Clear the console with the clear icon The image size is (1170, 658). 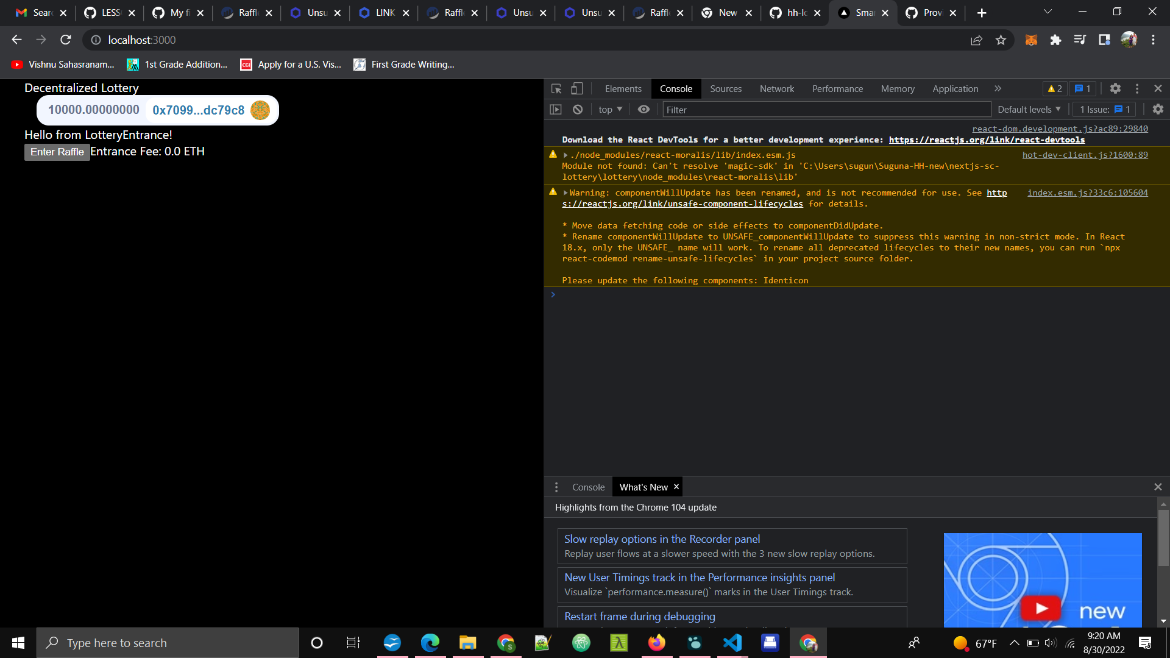pyautogui.click(x=577, y=109)
